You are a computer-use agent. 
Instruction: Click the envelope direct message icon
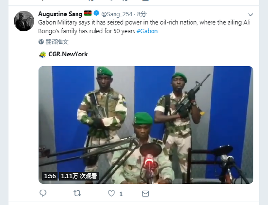tap(145, 193)
